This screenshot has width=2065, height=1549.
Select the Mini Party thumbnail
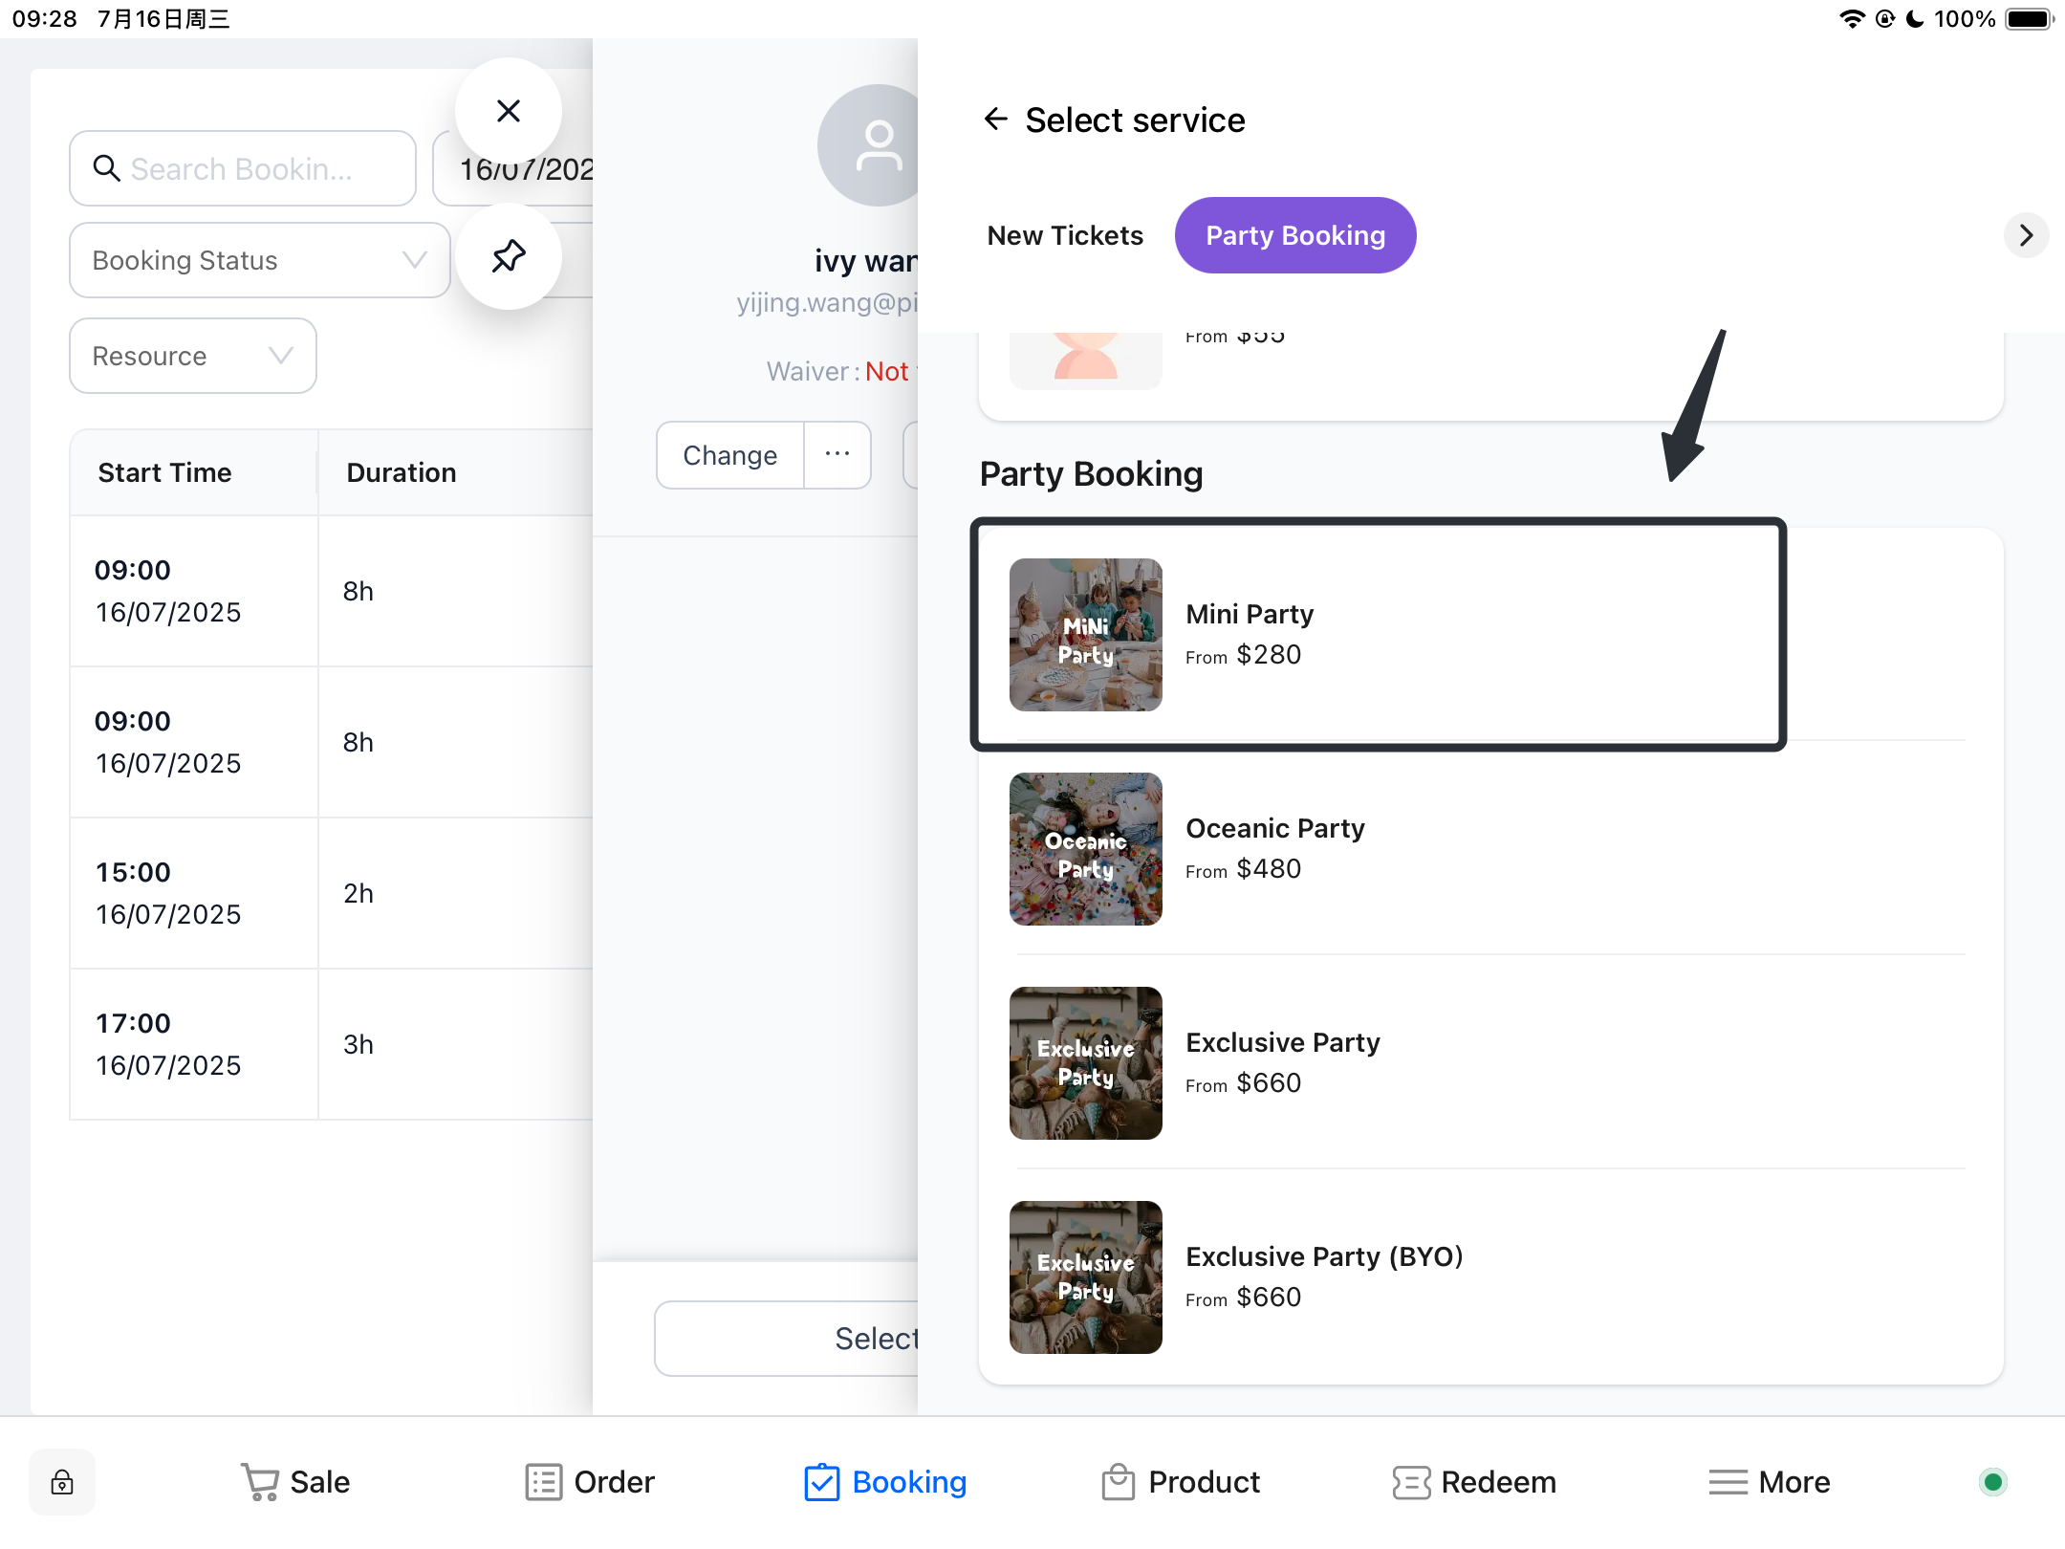(x=1085, y=634)
